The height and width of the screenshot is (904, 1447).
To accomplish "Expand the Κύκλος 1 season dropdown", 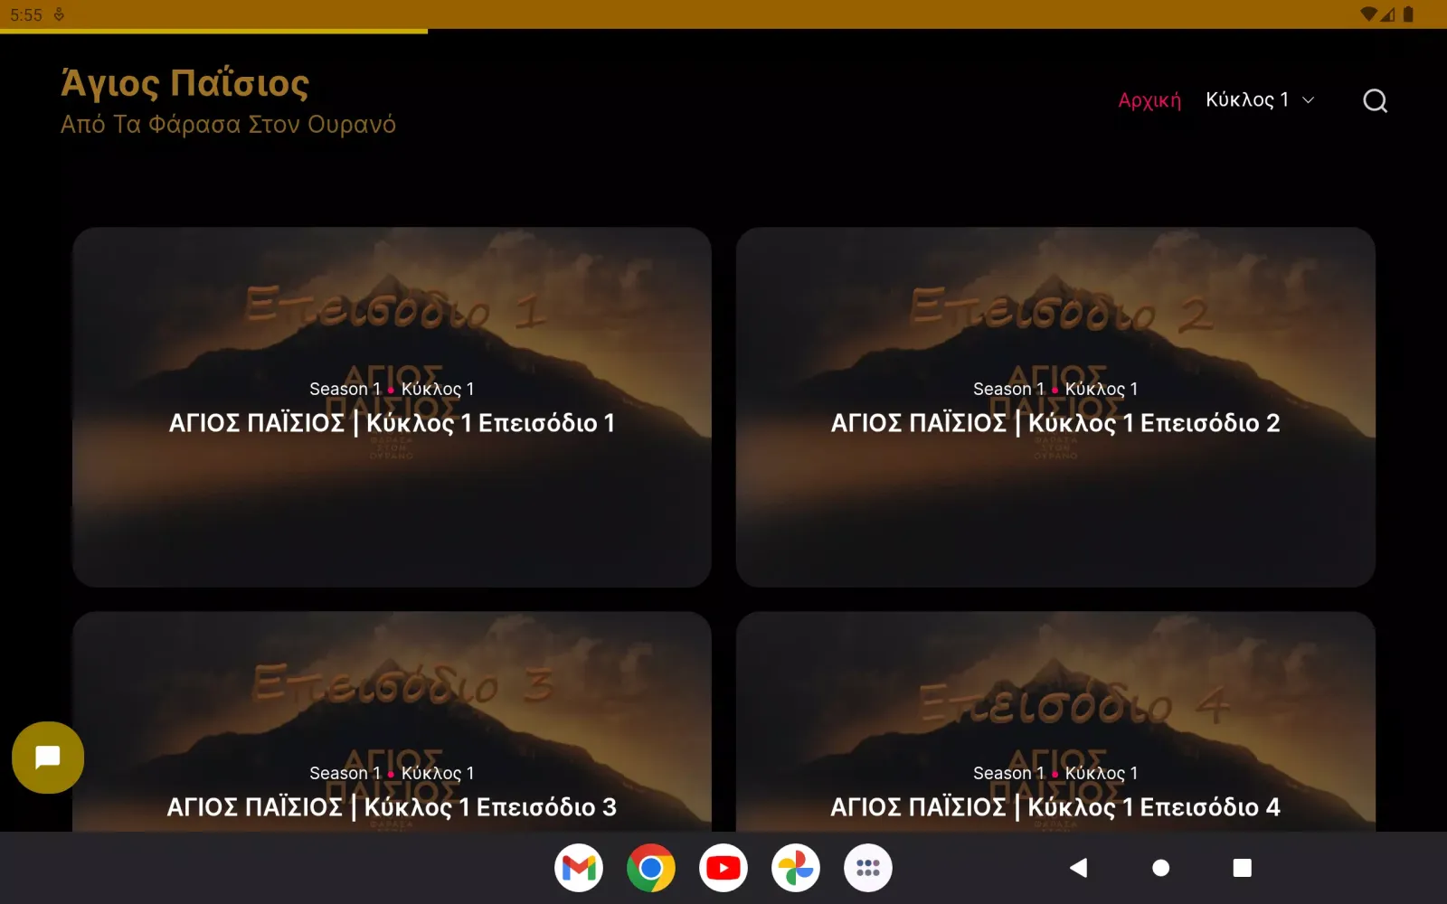I will (x=1260, y=99).
